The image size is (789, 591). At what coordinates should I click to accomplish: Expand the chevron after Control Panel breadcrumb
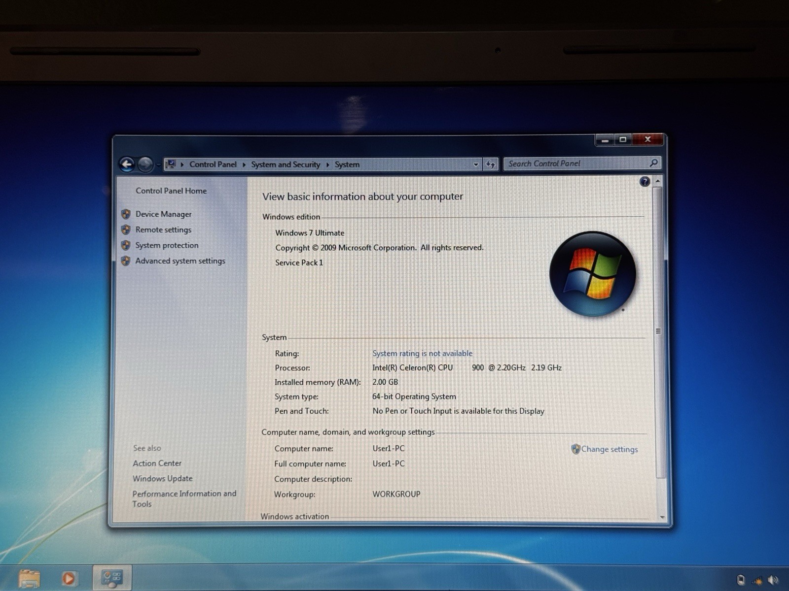(244, 164)
